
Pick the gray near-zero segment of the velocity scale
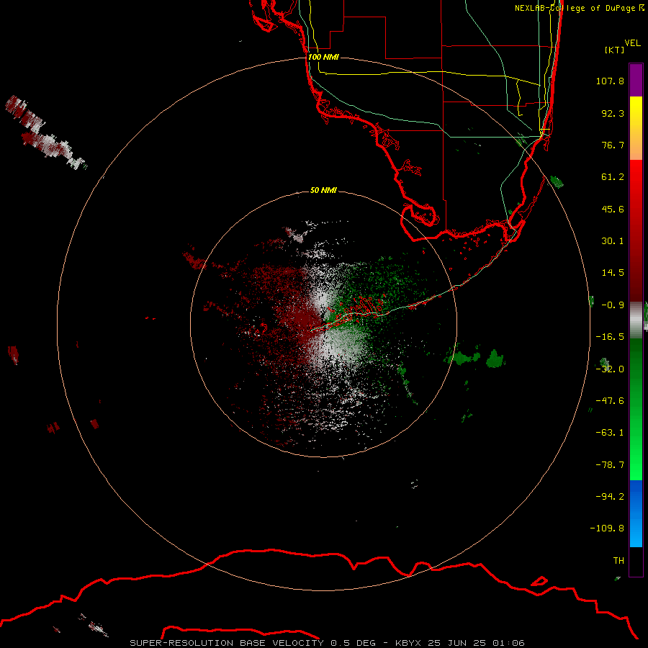[636, 320]
